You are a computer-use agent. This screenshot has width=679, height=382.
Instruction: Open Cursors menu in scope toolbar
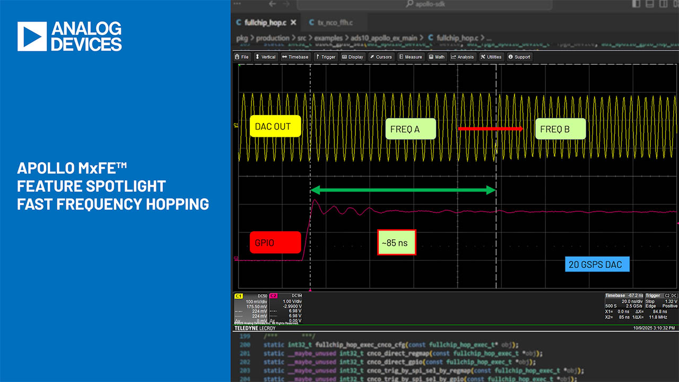click(373, 57)
